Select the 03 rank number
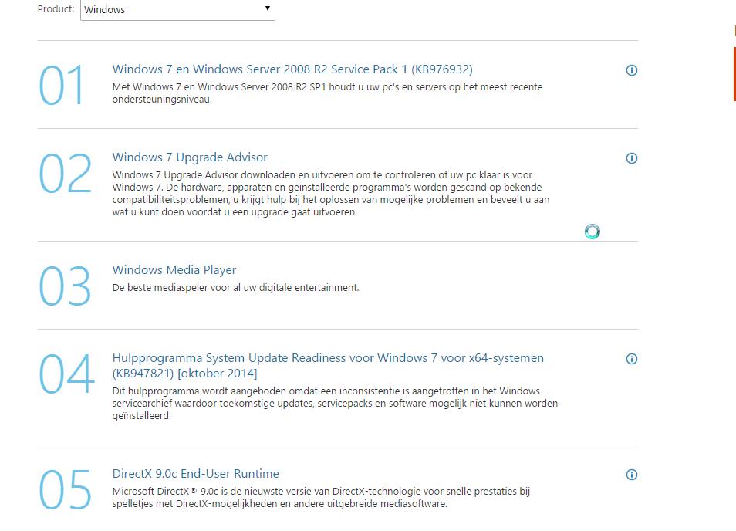736x531 pixels. (x=65, y=286)
